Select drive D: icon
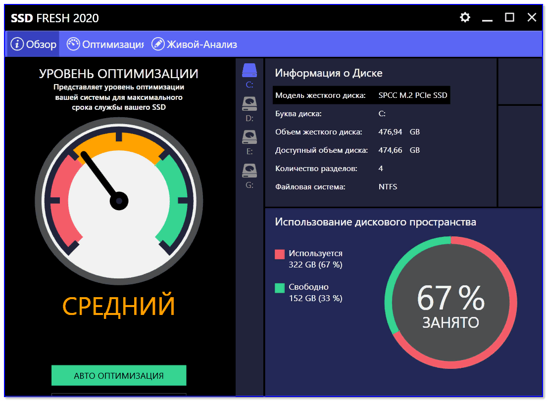Image resolution: width=547 pixels, height=401 pixels. (249, 103)
